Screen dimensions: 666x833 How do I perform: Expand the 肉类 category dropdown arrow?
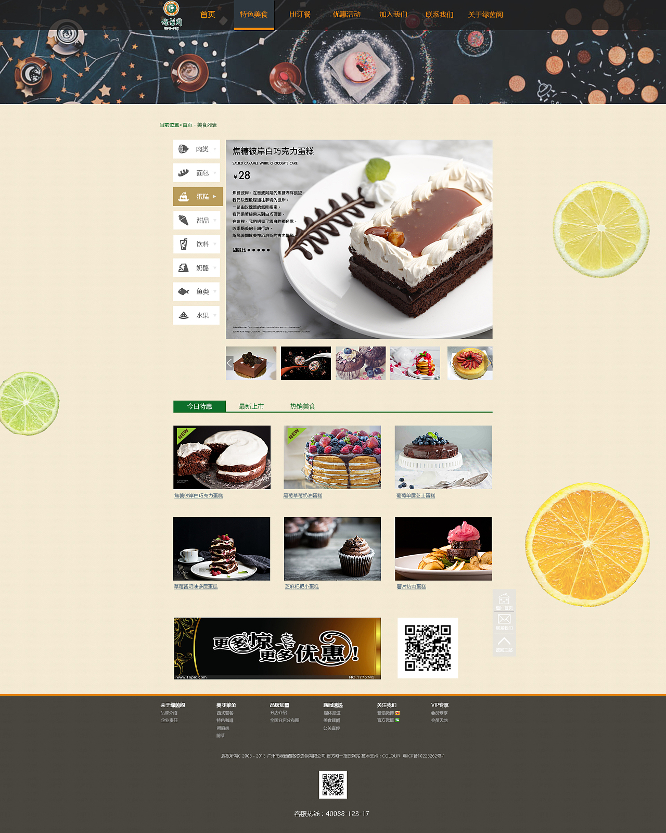(x=215, y=149)
